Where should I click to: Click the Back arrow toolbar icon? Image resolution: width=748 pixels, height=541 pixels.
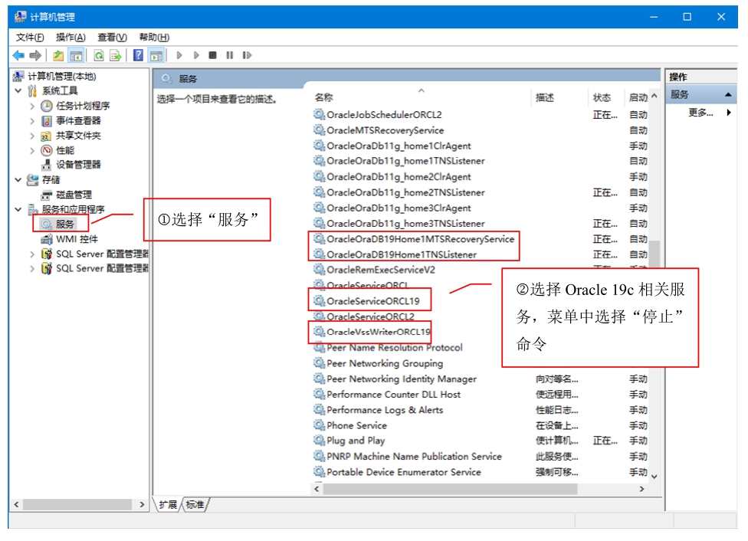18,56
